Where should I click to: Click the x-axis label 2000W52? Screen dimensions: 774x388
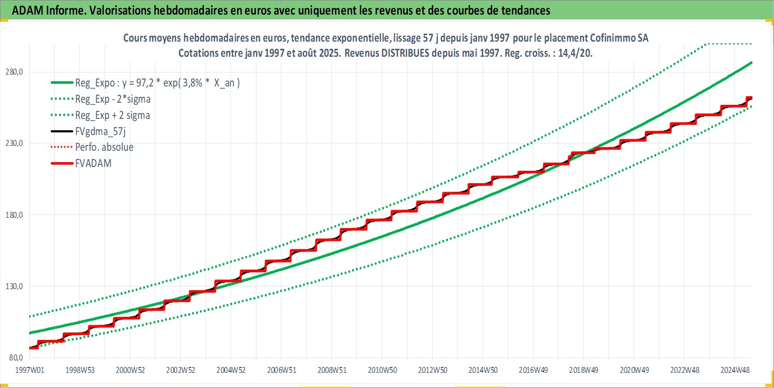(x=130, y=370)
